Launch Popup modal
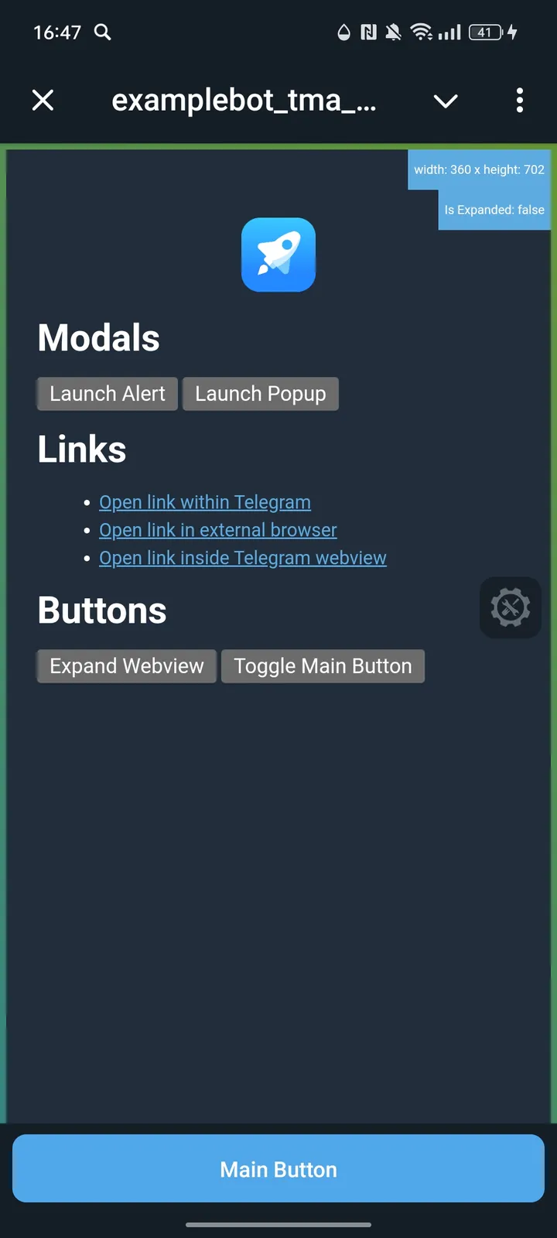This screenshot has width=557, height=1238. coord(261,394)
